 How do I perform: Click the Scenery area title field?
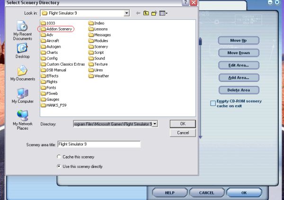[106, 144]
